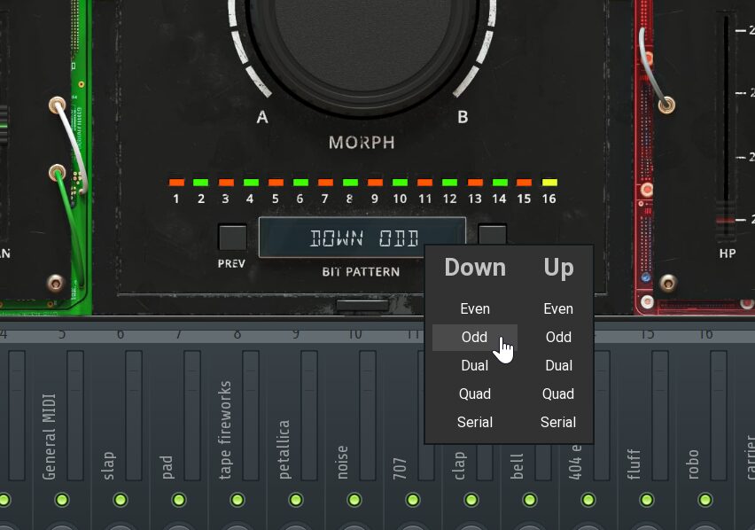Mute the pad mixer track

(x=179, y=500)
